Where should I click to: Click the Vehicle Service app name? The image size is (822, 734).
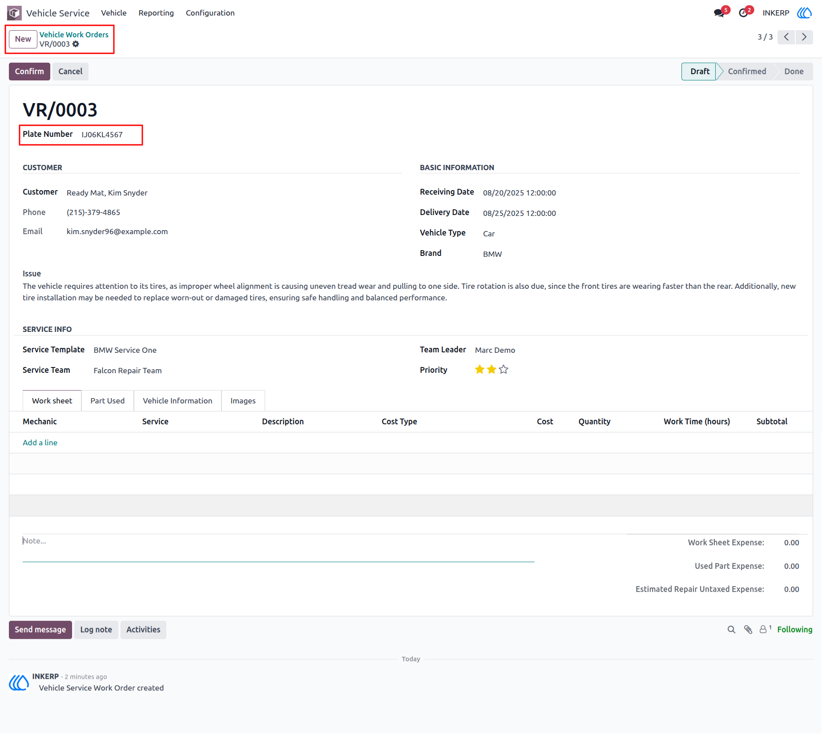58,13
